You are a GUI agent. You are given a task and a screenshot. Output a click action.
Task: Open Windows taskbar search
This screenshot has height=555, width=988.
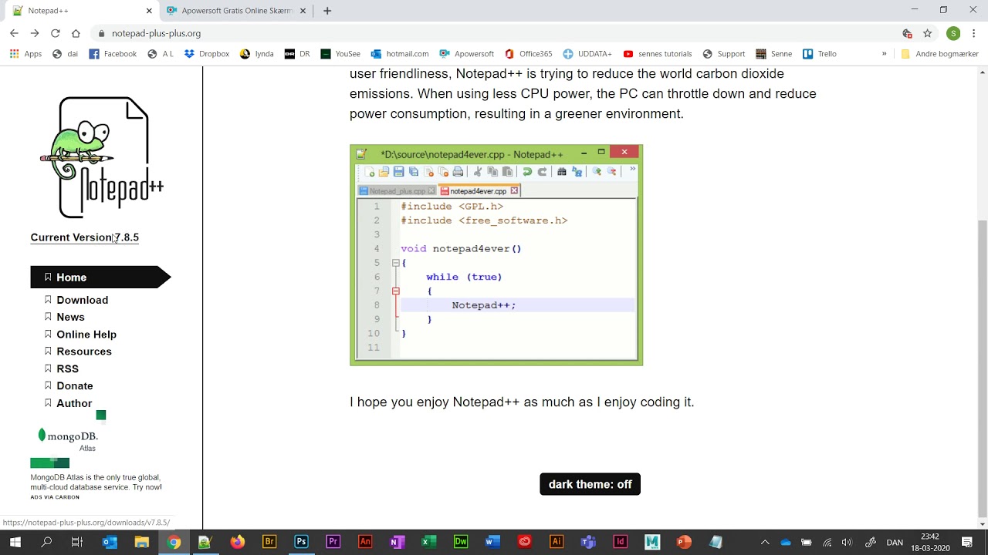[46, 542]
